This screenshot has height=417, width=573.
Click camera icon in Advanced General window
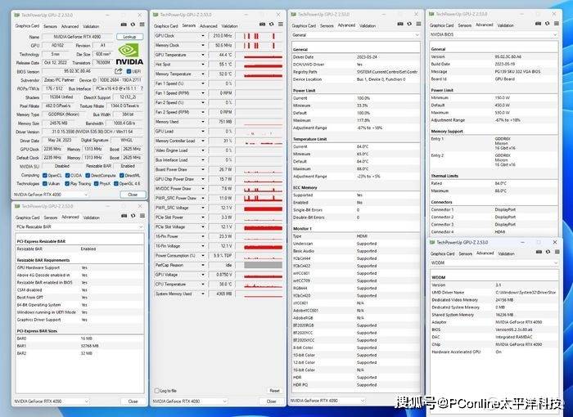pyautogui.click(x=400, y=24)
